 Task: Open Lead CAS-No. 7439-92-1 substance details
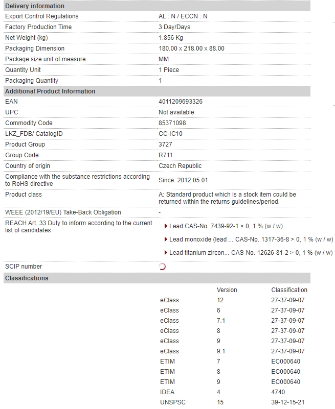tap(226, 226)
